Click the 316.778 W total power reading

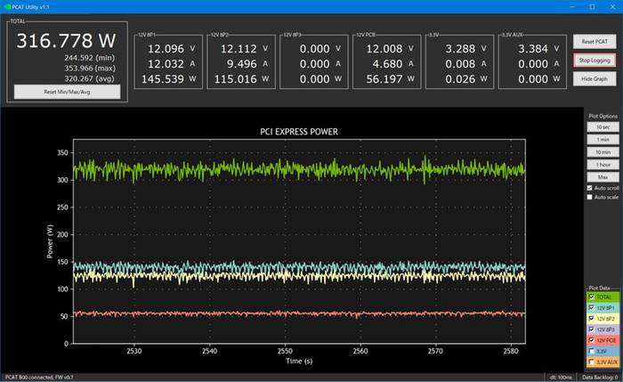coord(66,41)
